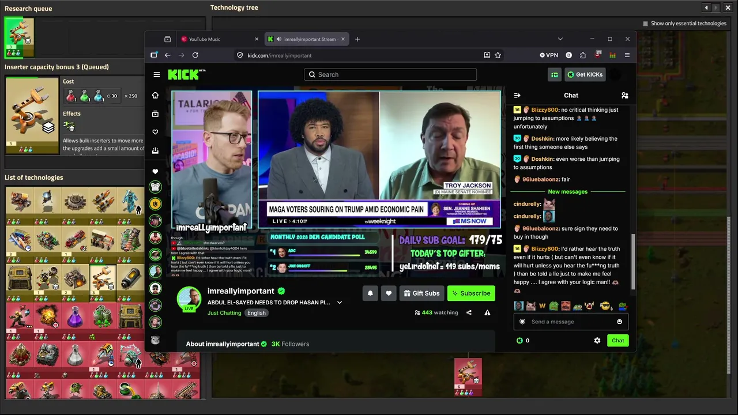
Task: Open the browser application menu
Action: pos(627,55)
